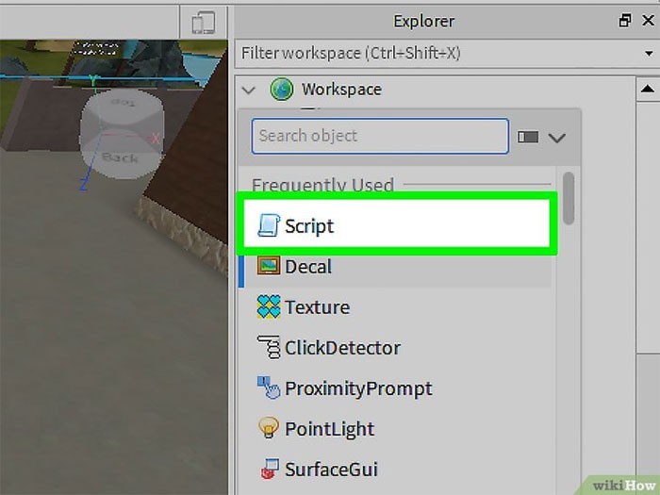The image size is (660, 495).
Task: Click the Script scroll icon
Action: click(x=268, y=225)
